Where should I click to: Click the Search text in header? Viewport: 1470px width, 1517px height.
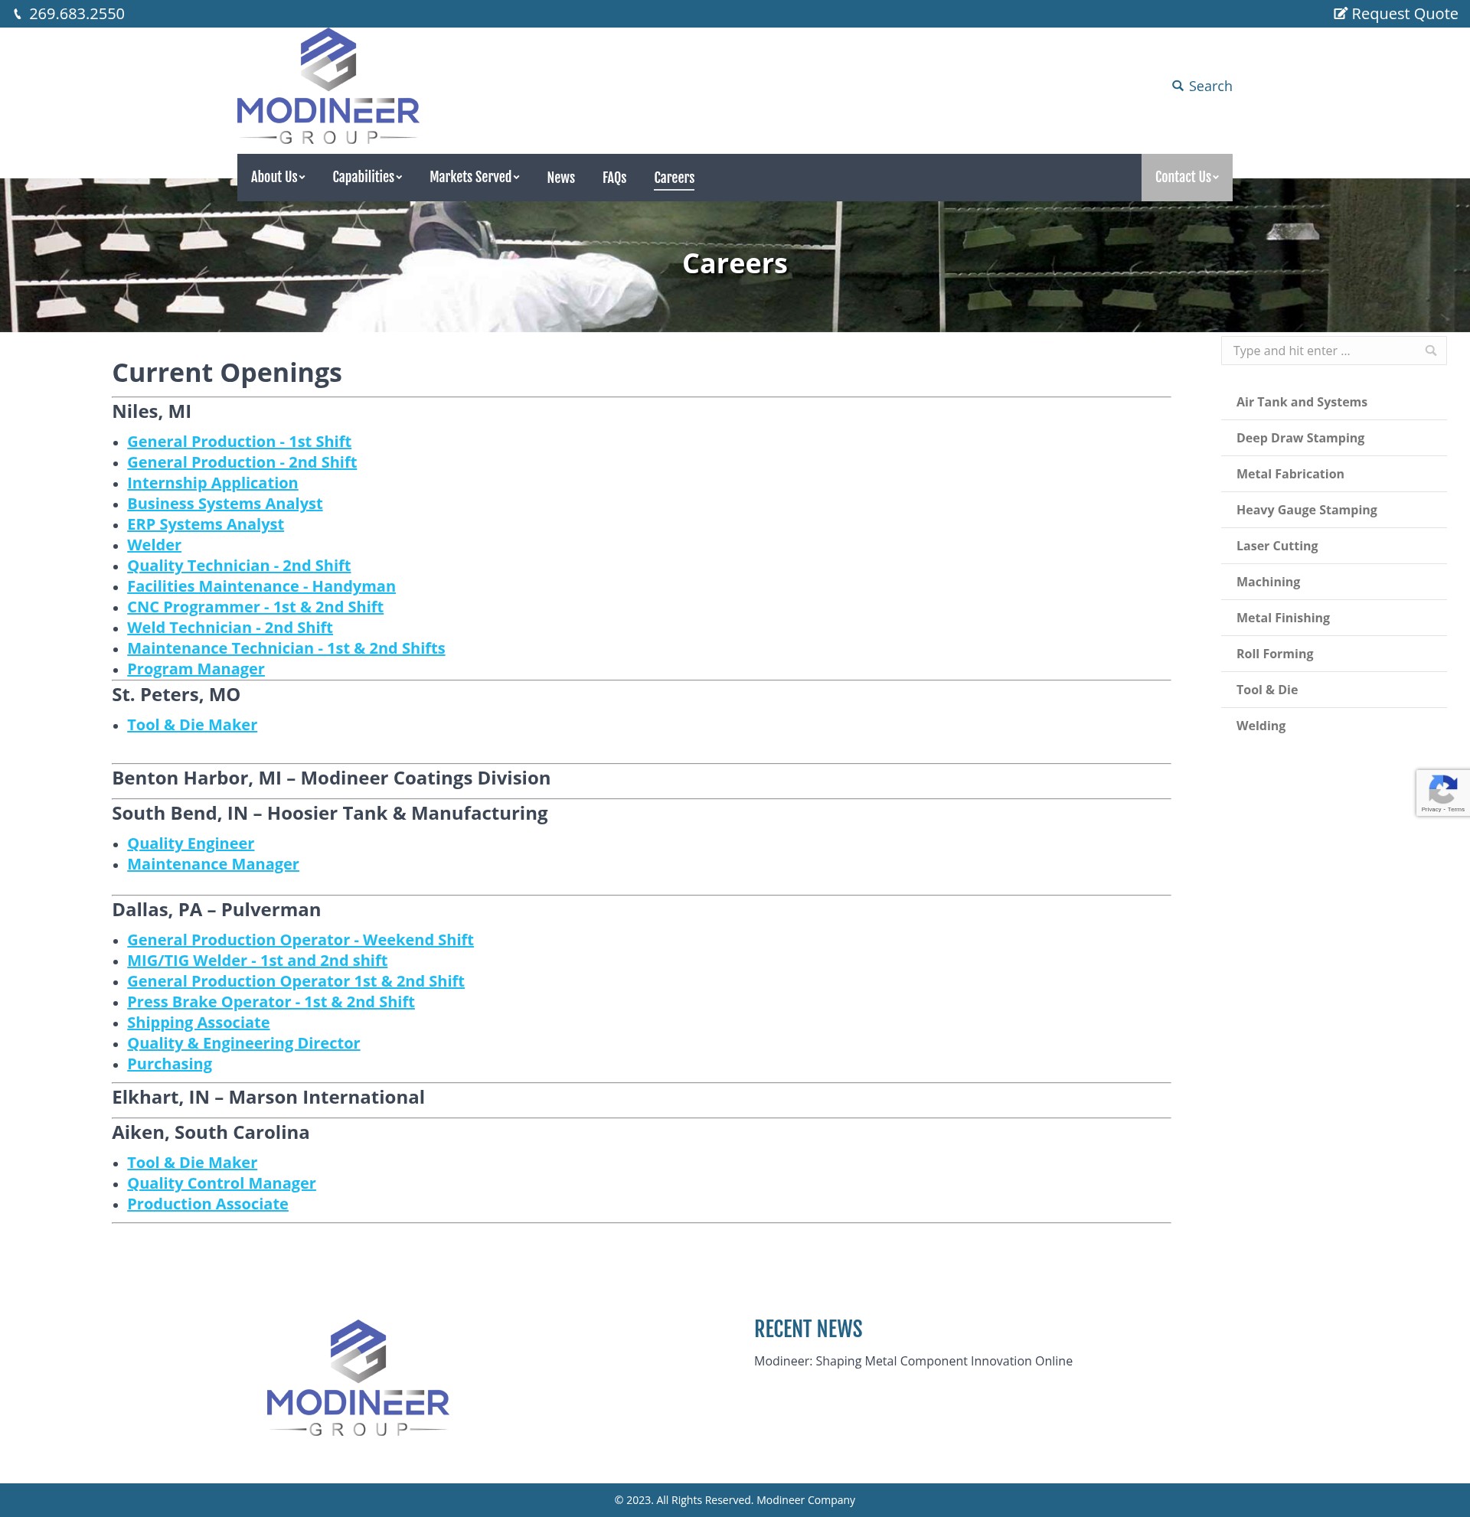coord(1210,86)
